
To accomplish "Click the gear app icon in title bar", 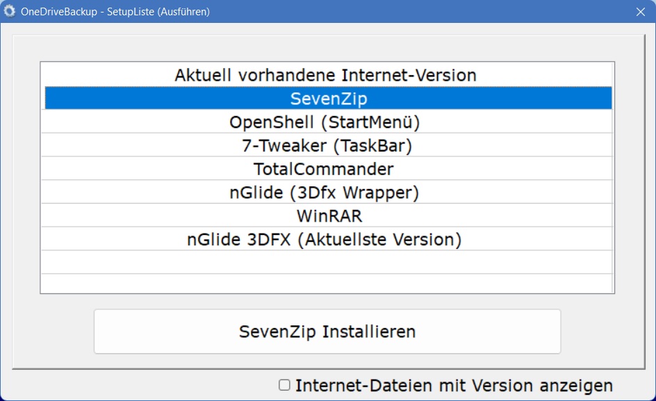I will coord(9,11).
